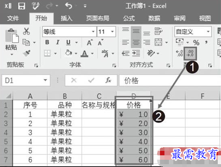Image resolution: width=221 pixels, height=167 pixels.
Task: Click the Fill Color paint bucket
Action: click(x=69, y=53)
